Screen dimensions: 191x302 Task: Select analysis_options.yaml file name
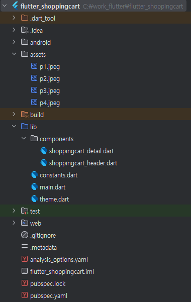[59, 260]
